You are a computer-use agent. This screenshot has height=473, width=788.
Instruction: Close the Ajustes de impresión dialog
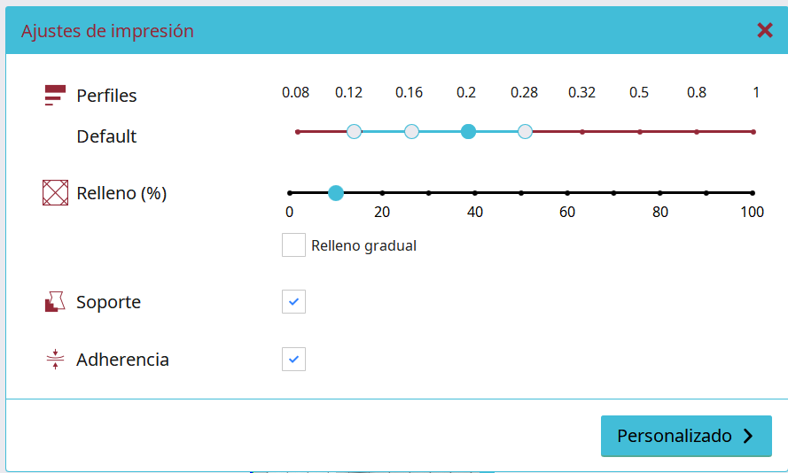pyautogui.click(x=765, y=31)
